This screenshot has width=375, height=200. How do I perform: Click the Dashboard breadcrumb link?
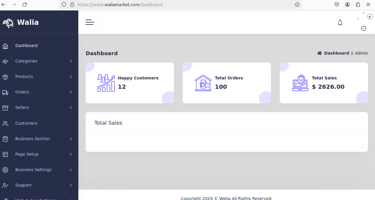click(x=336, y=53)
